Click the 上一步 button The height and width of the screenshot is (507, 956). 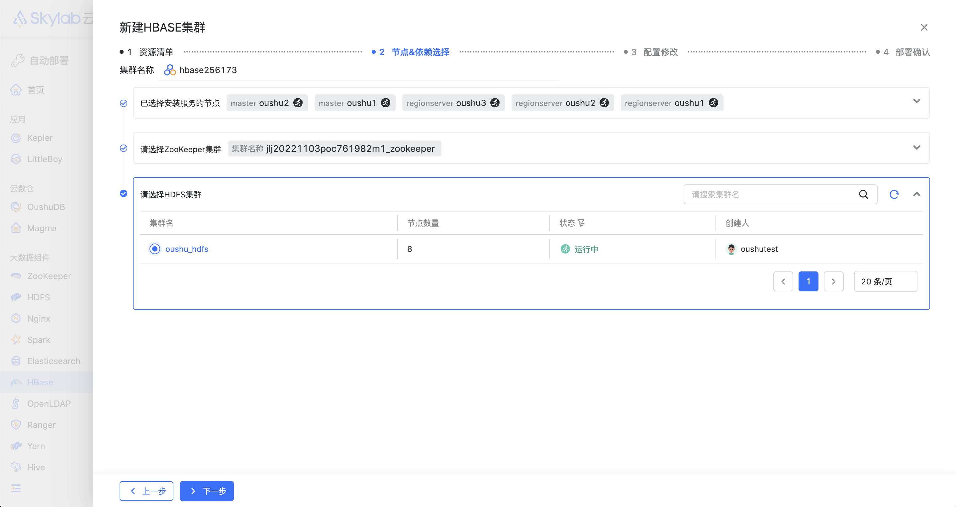pyautogui.click(x=146, y=491)
